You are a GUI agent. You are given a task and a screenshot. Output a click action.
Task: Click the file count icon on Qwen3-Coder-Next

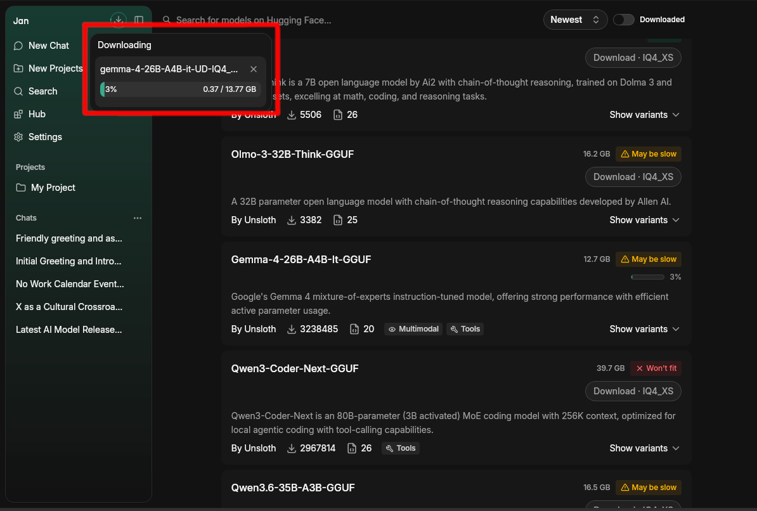click(x=352, y=448)
